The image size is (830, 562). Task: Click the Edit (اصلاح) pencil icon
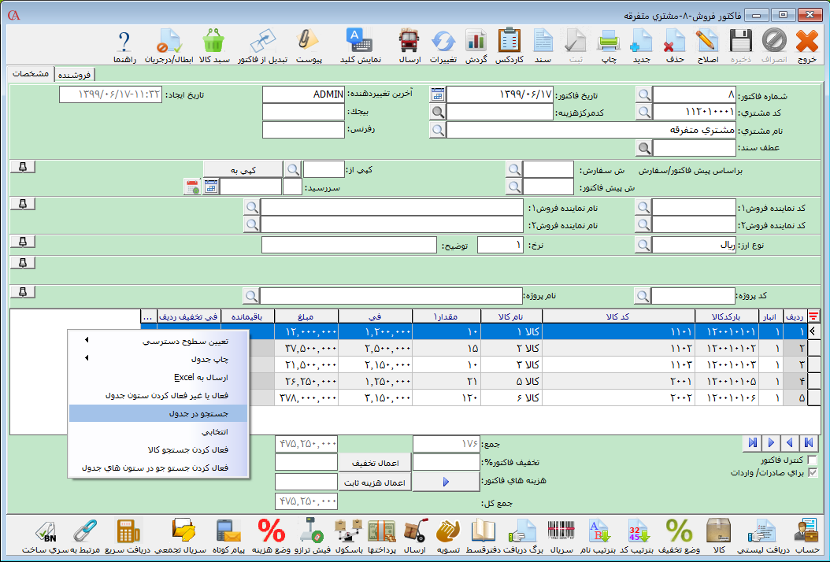pos(707,46)
